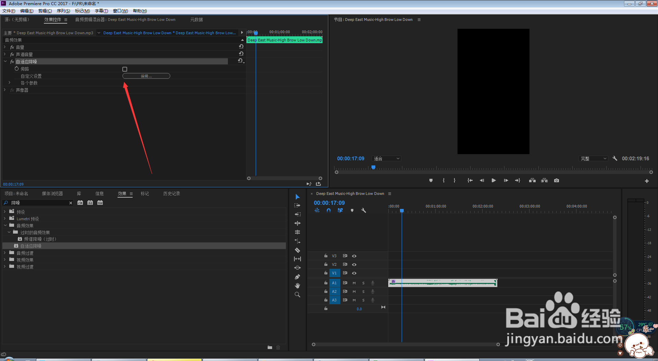Click Mark Out bracket button

click(454, 180)
